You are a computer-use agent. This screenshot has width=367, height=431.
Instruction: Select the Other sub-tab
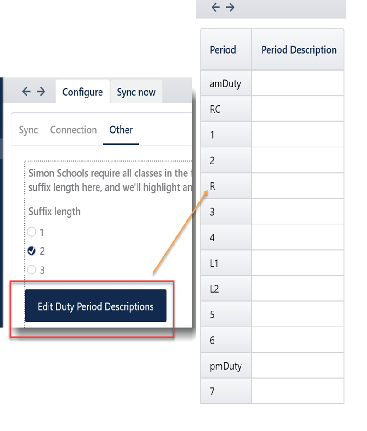(x=121, y=130)
